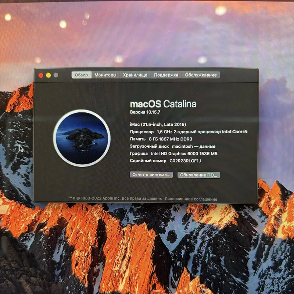This screenshot has height=294, width=294.
Task: Open the Мониторы tab
Action: pyautogui.click(x=105, y=75)
